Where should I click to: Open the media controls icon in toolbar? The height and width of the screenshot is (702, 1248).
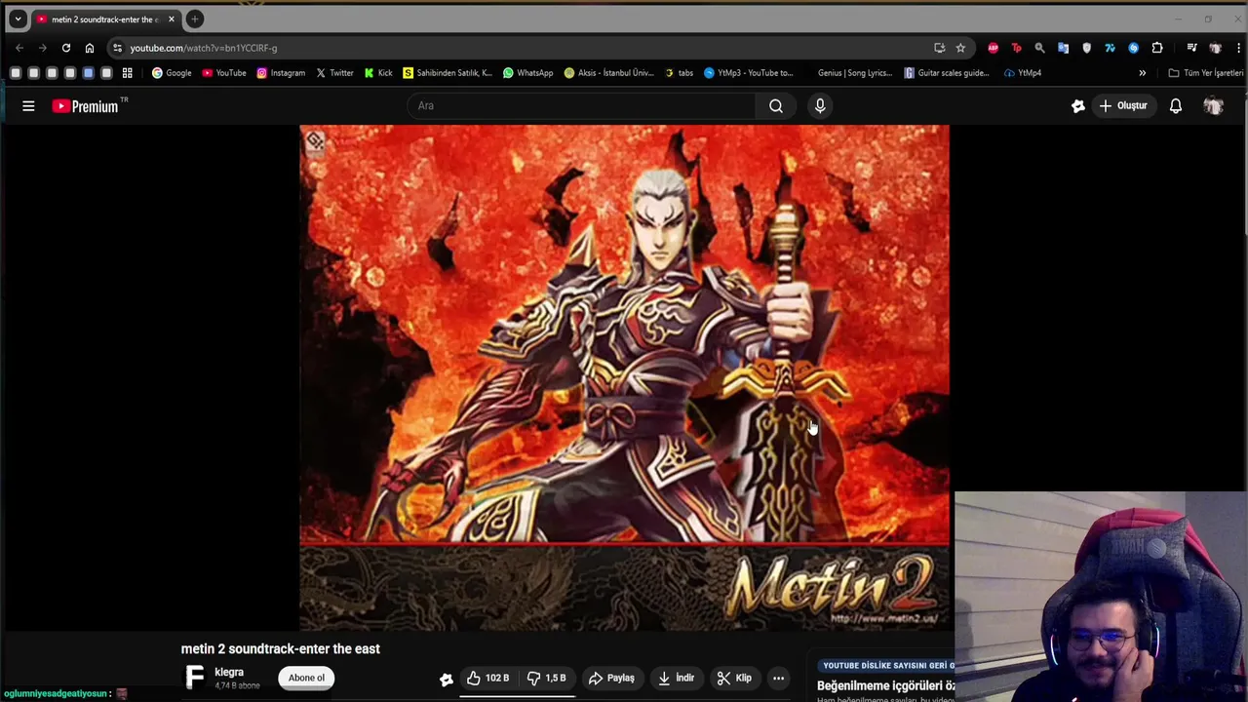pos(1191,48)
